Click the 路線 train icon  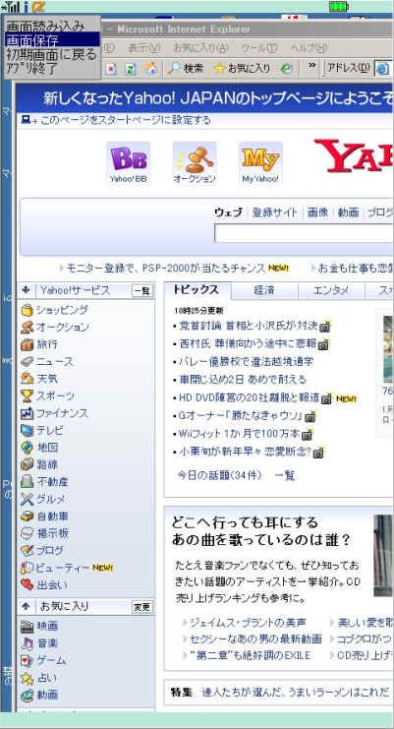[x=28, y=464]
